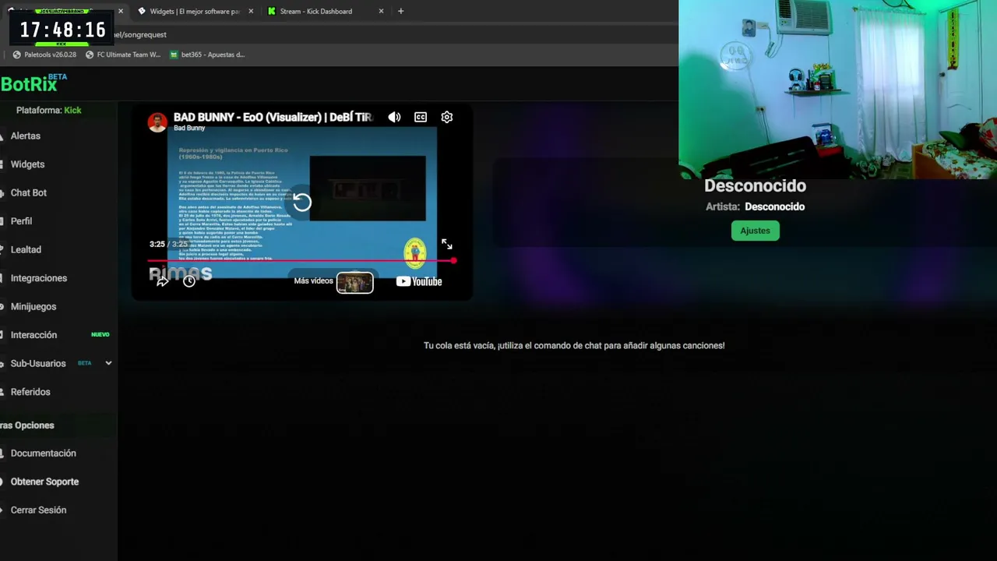Screen dimensions: 997x561
Task: Open Alertas in the sidebar
Action: [26, 136]
